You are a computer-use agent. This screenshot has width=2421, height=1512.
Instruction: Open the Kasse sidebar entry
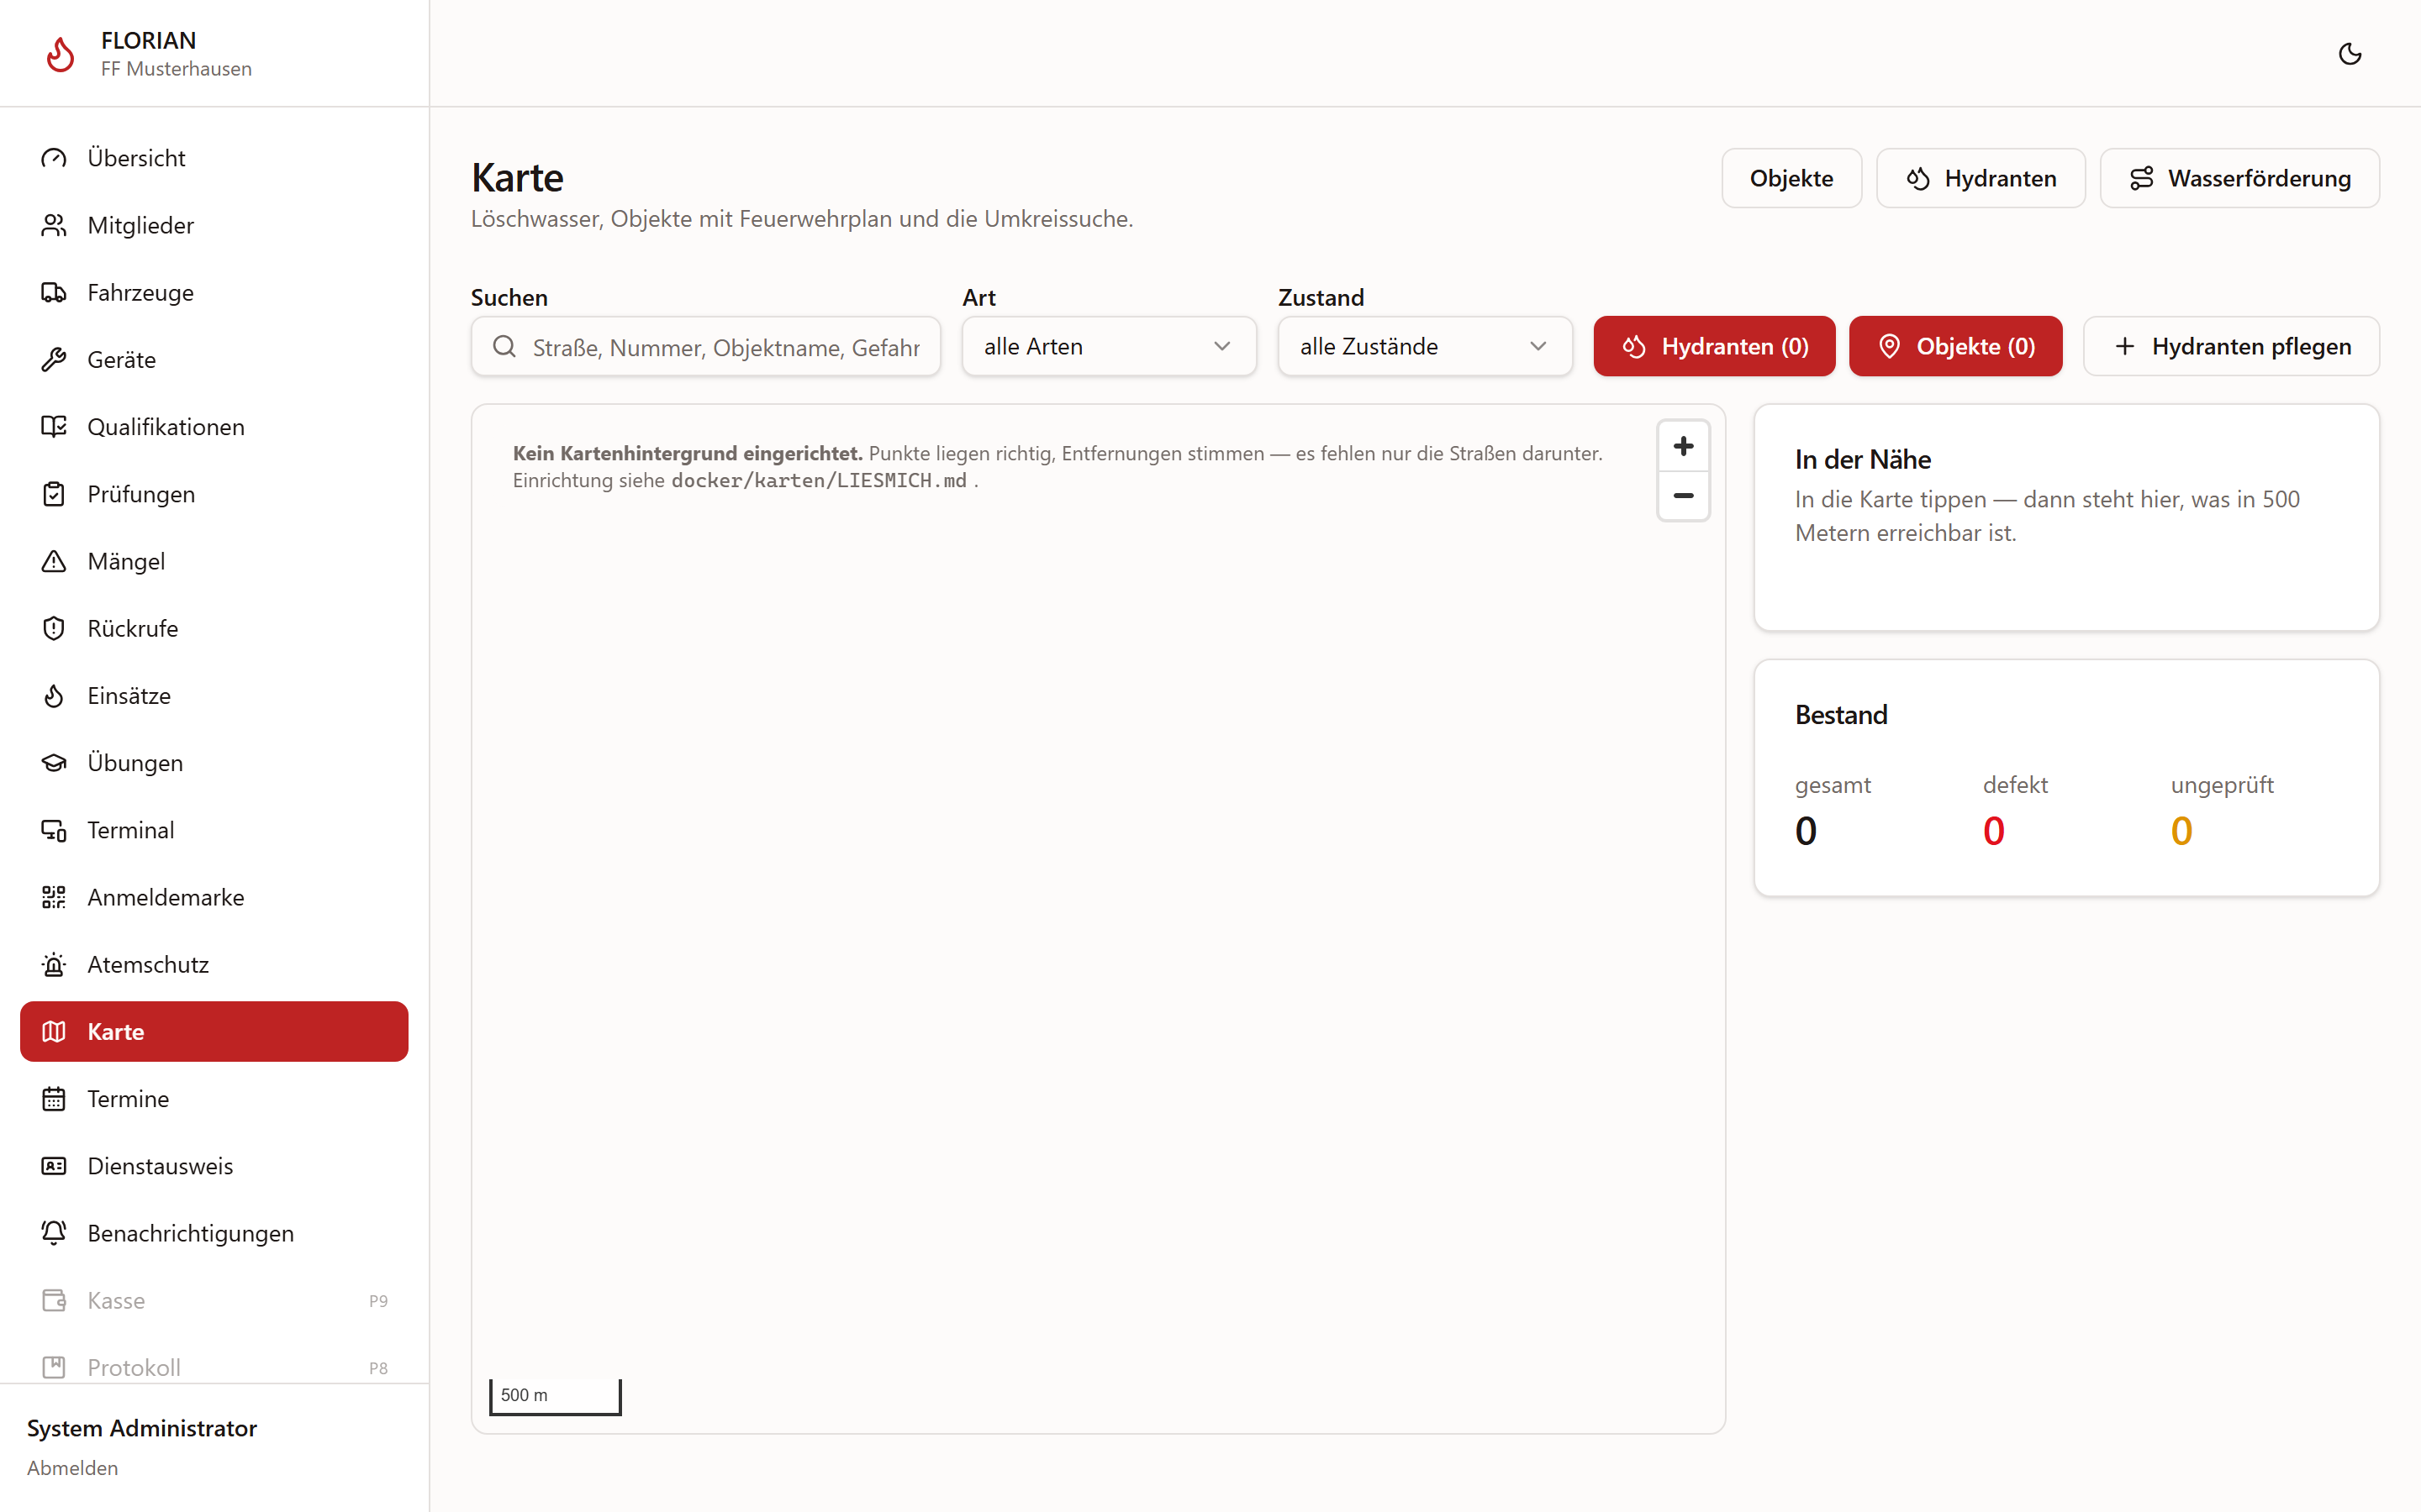click(x=214, y=1300)
